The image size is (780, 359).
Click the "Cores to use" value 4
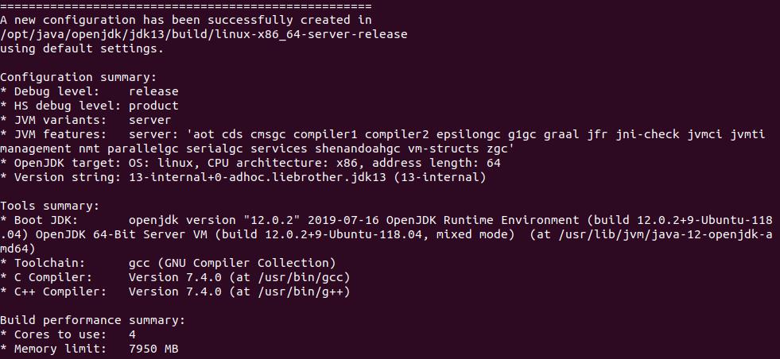point(132,334)
